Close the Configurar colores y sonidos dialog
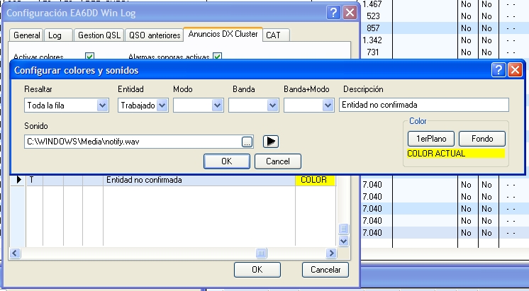This screenshot has width=529, height=291. pyautogui.click(x=515, y=70)
